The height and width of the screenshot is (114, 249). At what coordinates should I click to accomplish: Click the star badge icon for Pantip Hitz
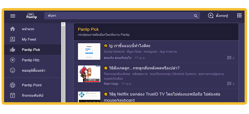click(x=12, y=60)
